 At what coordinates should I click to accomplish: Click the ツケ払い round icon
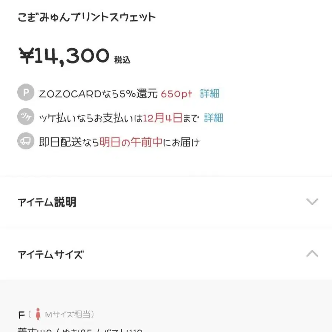pyautogui.click(x=25, y=118)
